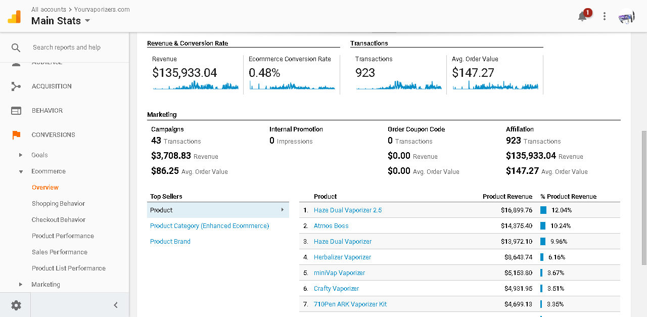Open the miniVap Vaporizer product link
The height and width of the screenshot is (317, 647).
[x=339, y=273]
